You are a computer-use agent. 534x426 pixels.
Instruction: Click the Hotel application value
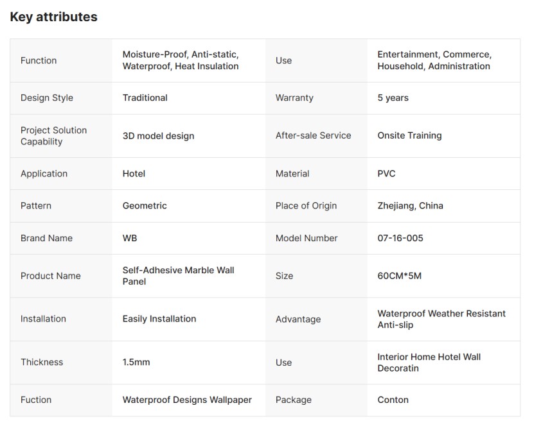click(x=134, y=173)
